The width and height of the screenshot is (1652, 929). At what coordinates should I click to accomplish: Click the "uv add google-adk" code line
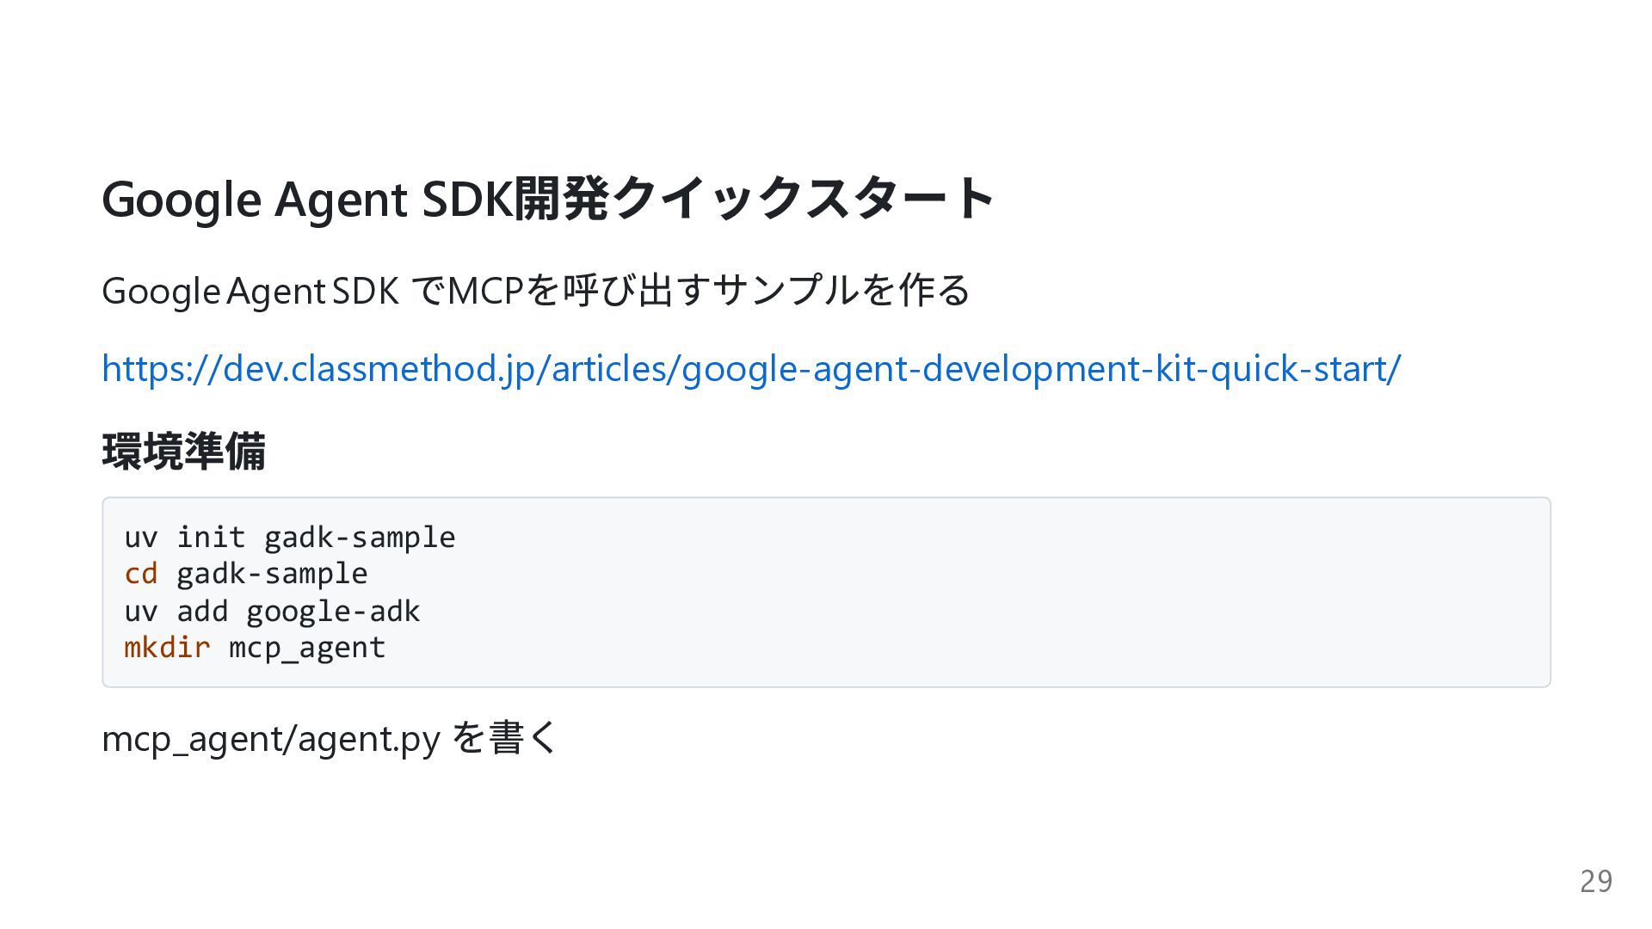click(272, 612)
